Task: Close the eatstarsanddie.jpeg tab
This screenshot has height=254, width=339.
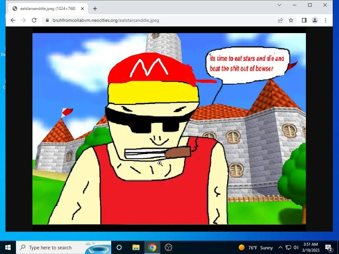Action: (82, 9)
